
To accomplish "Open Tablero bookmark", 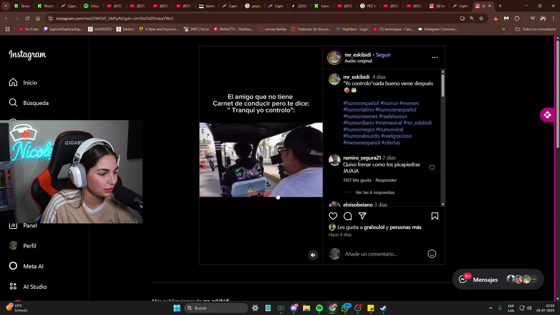I will [x=125, y=29].
